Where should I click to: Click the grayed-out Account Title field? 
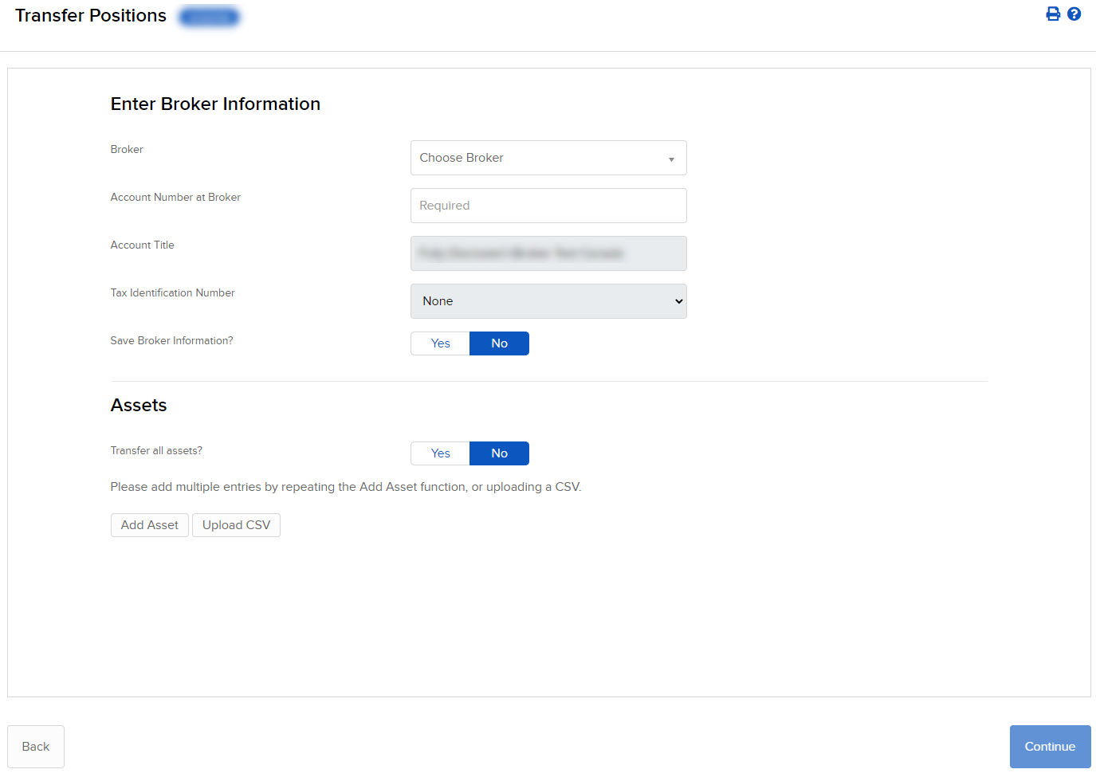[548, 253]
